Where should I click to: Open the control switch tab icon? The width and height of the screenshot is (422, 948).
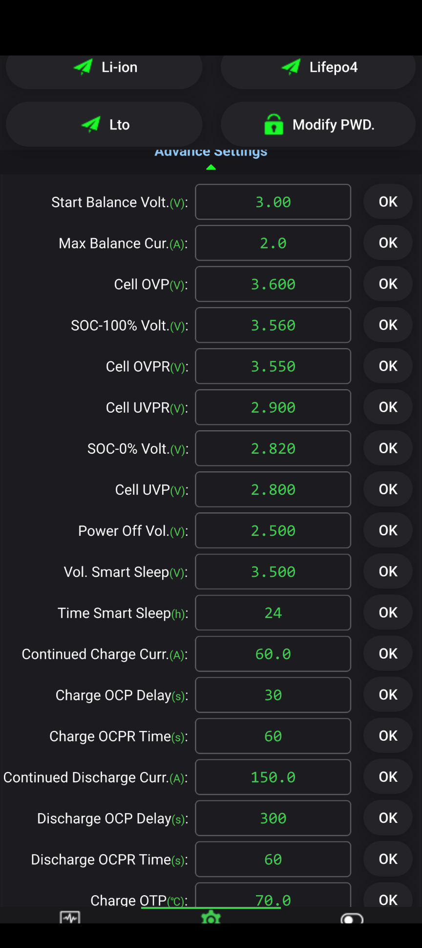click(x=352, y=918)
